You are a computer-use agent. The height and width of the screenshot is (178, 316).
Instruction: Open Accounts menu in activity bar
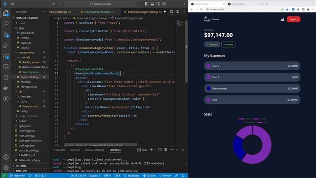(6, 157)
